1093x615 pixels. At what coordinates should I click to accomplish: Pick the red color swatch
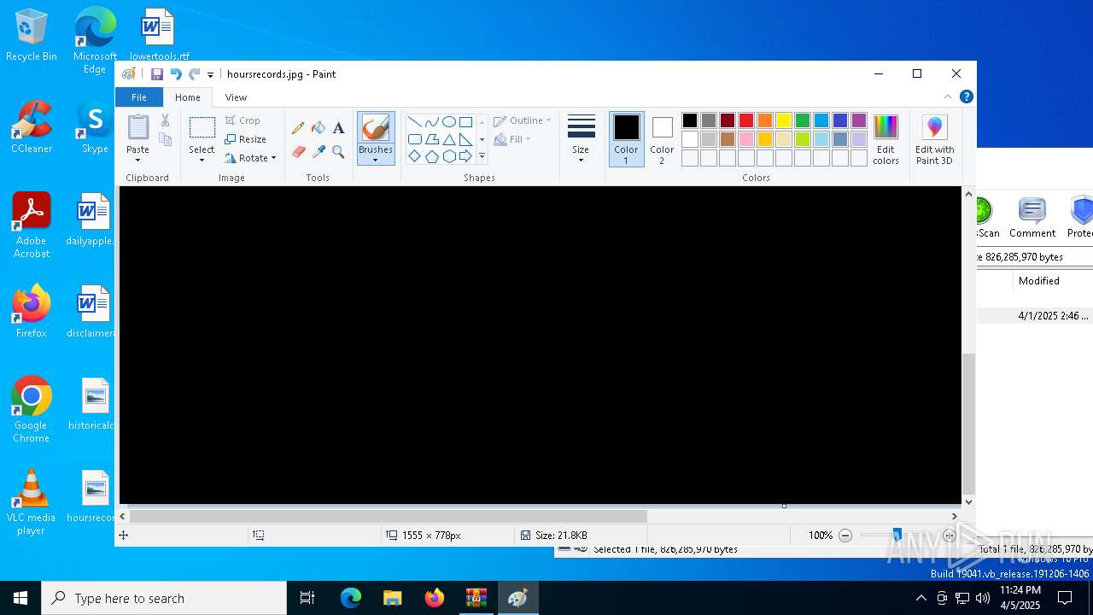click(x=746, y=120)
